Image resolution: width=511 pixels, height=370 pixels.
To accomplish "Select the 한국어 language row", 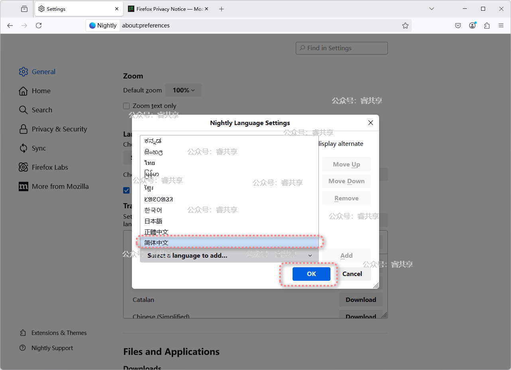I will (229, 210).
